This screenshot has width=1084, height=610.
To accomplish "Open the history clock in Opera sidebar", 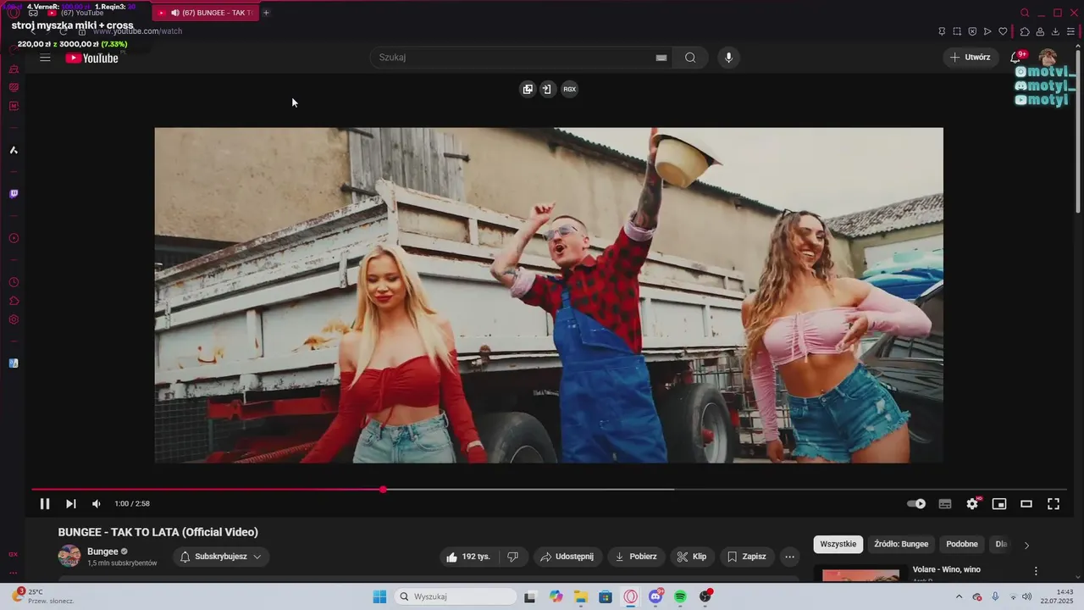I will pos(14,282).
